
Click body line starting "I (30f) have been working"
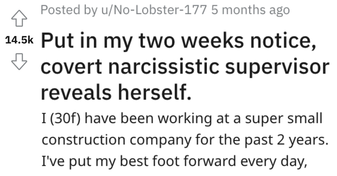tap(181, 119)
